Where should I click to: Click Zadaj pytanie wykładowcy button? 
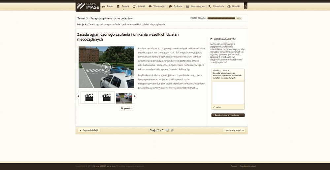228,115
